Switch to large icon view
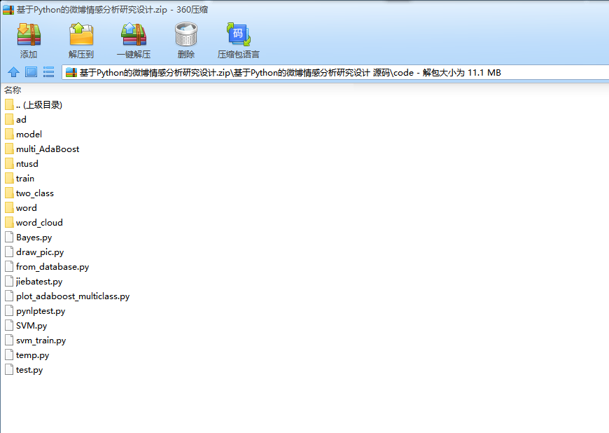This screenshot has width=609, height=433. 31,72
